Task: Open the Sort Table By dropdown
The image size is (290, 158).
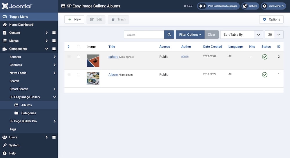Action: pyautogui.click(x=242, y=35)
